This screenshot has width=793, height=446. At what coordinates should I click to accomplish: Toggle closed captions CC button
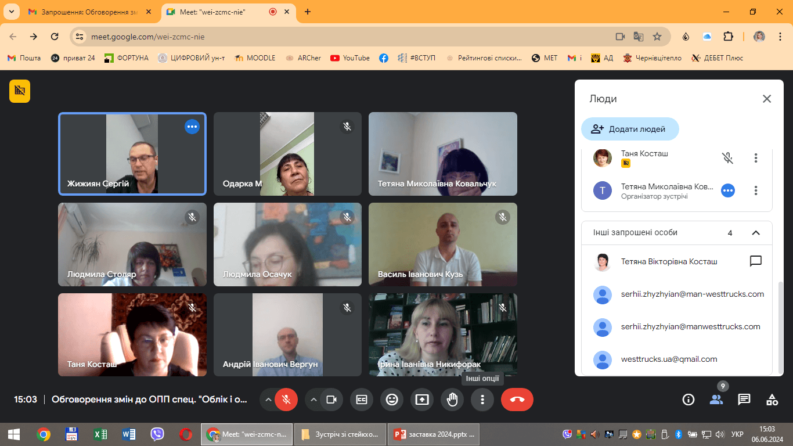(x=362, y=400)
